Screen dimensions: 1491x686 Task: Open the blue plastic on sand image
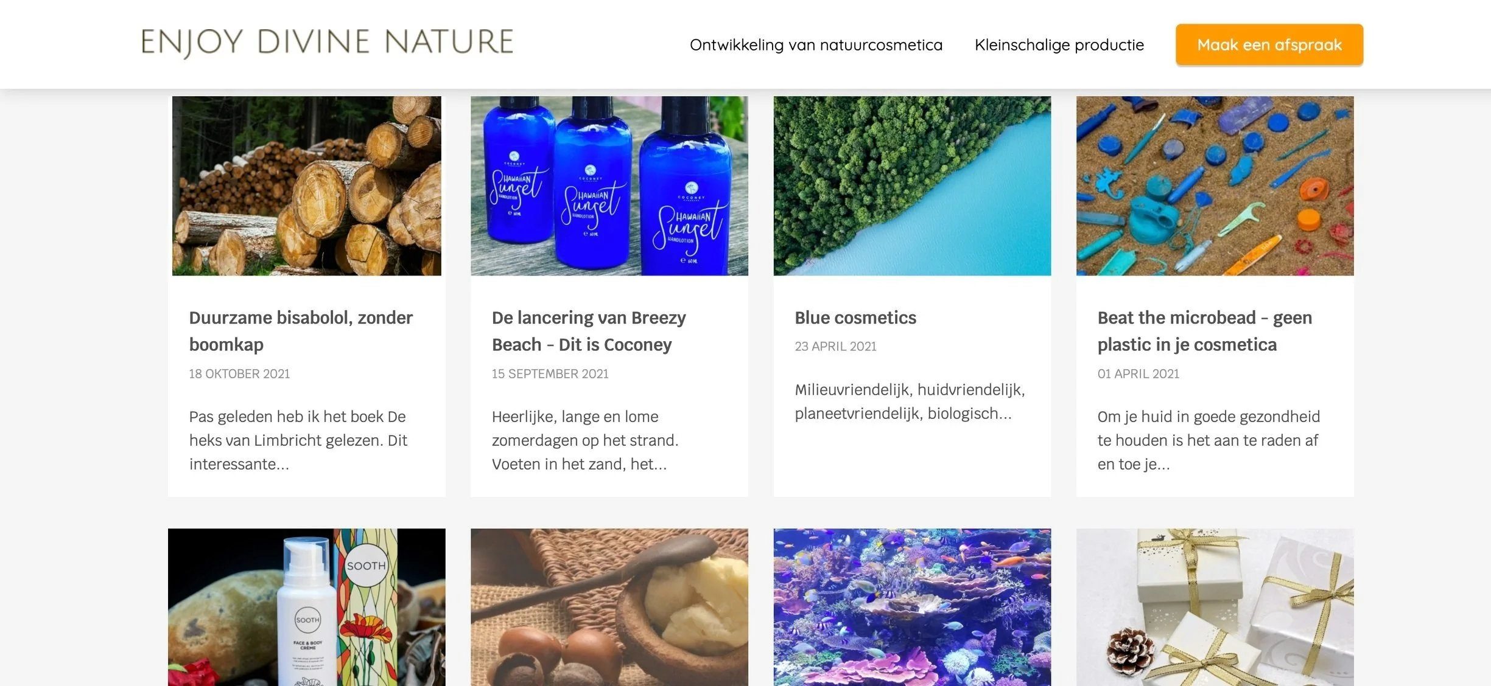(1215, 185)
